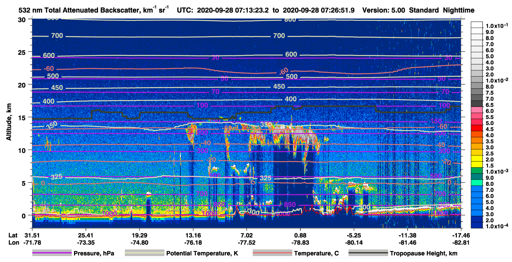The width and height of the screenshot is (512, 262).
Task: Click the UTC end time 07:26:51.9
Action: pos(338,10)
